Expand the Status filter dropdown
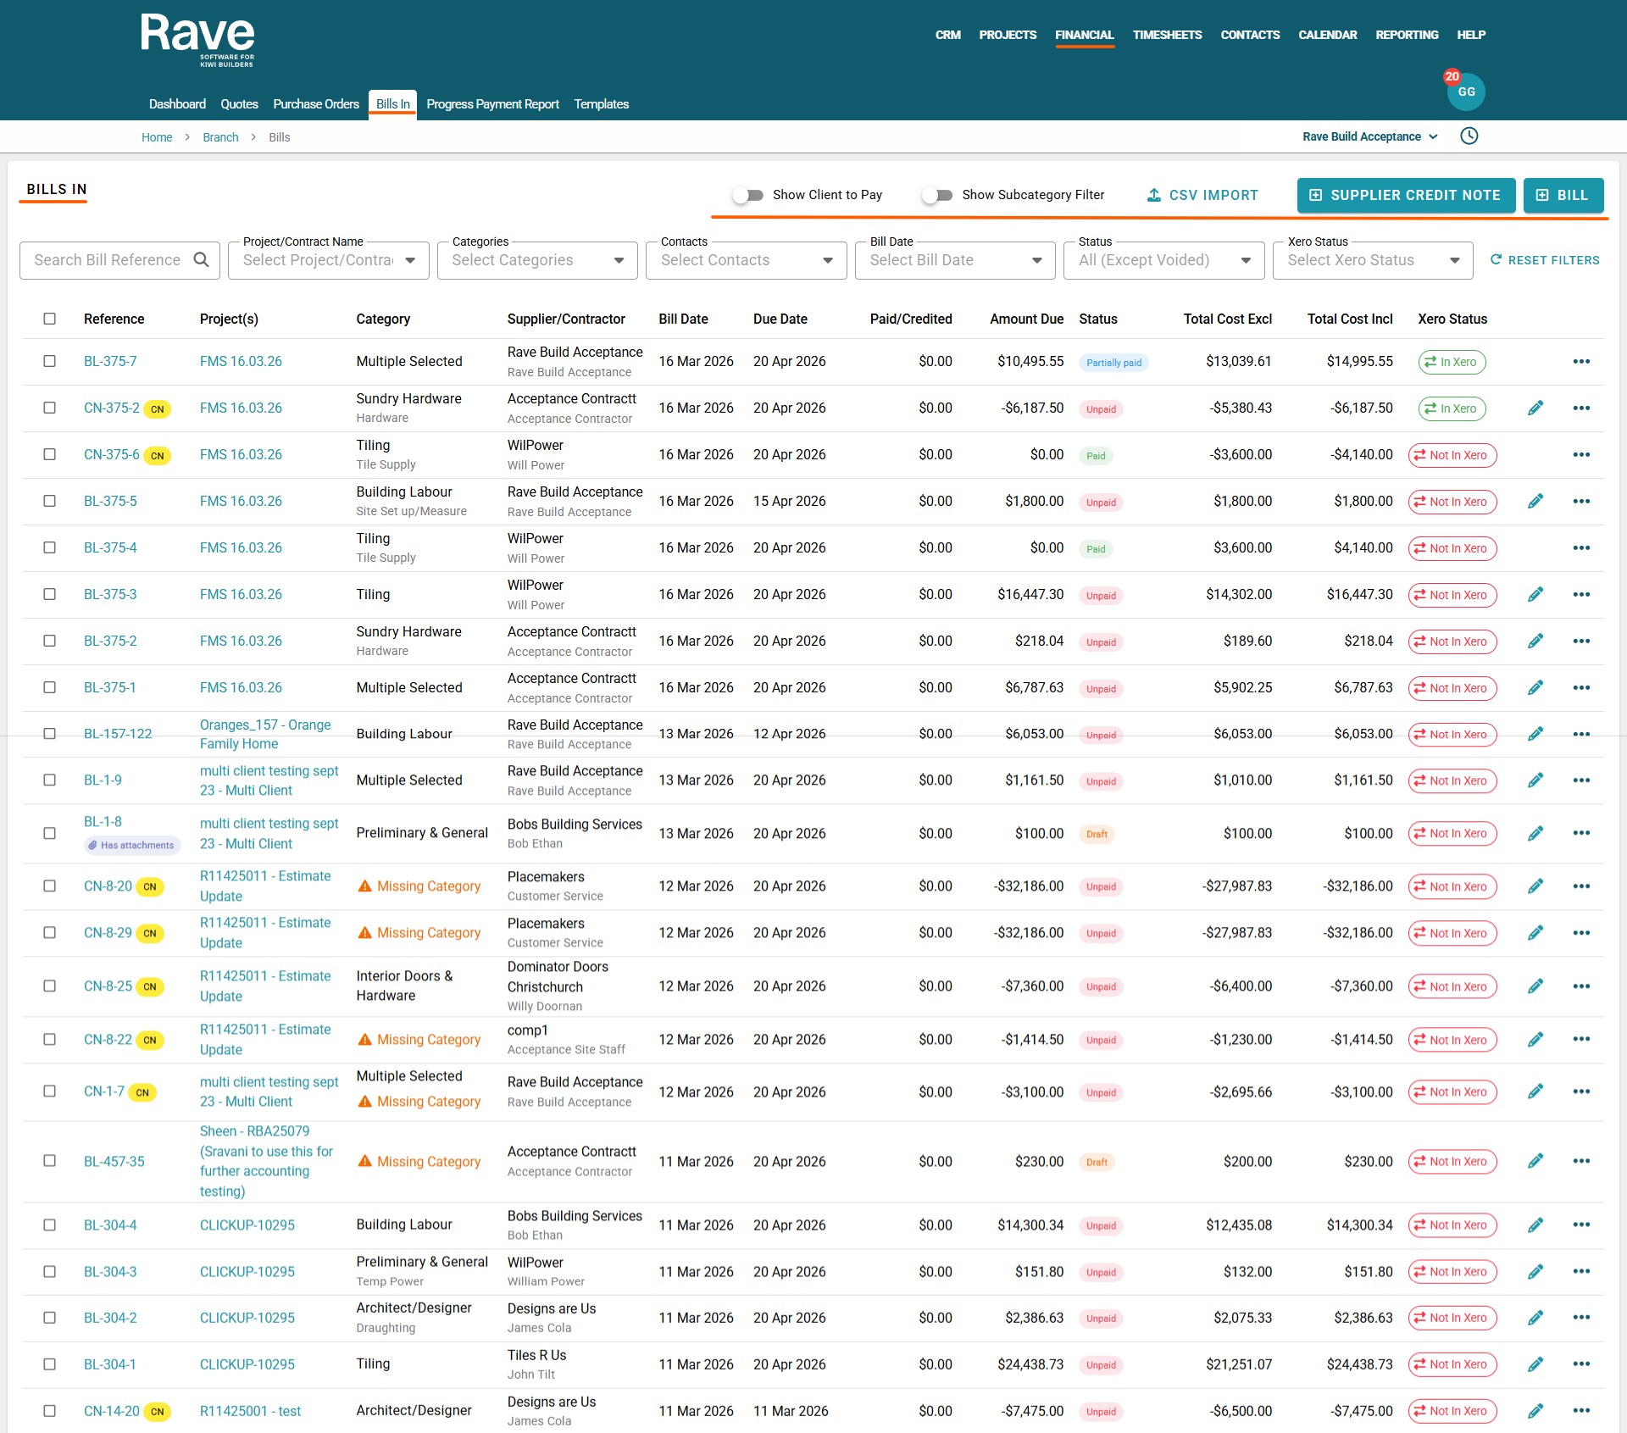1627x1433 pixels. pos(1163,260)
